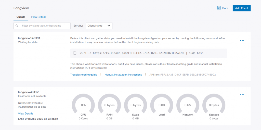The width and height of the screenshot is (261, 130).
Task: Open the Sort by Client Name dropdown
Action: 99,26
